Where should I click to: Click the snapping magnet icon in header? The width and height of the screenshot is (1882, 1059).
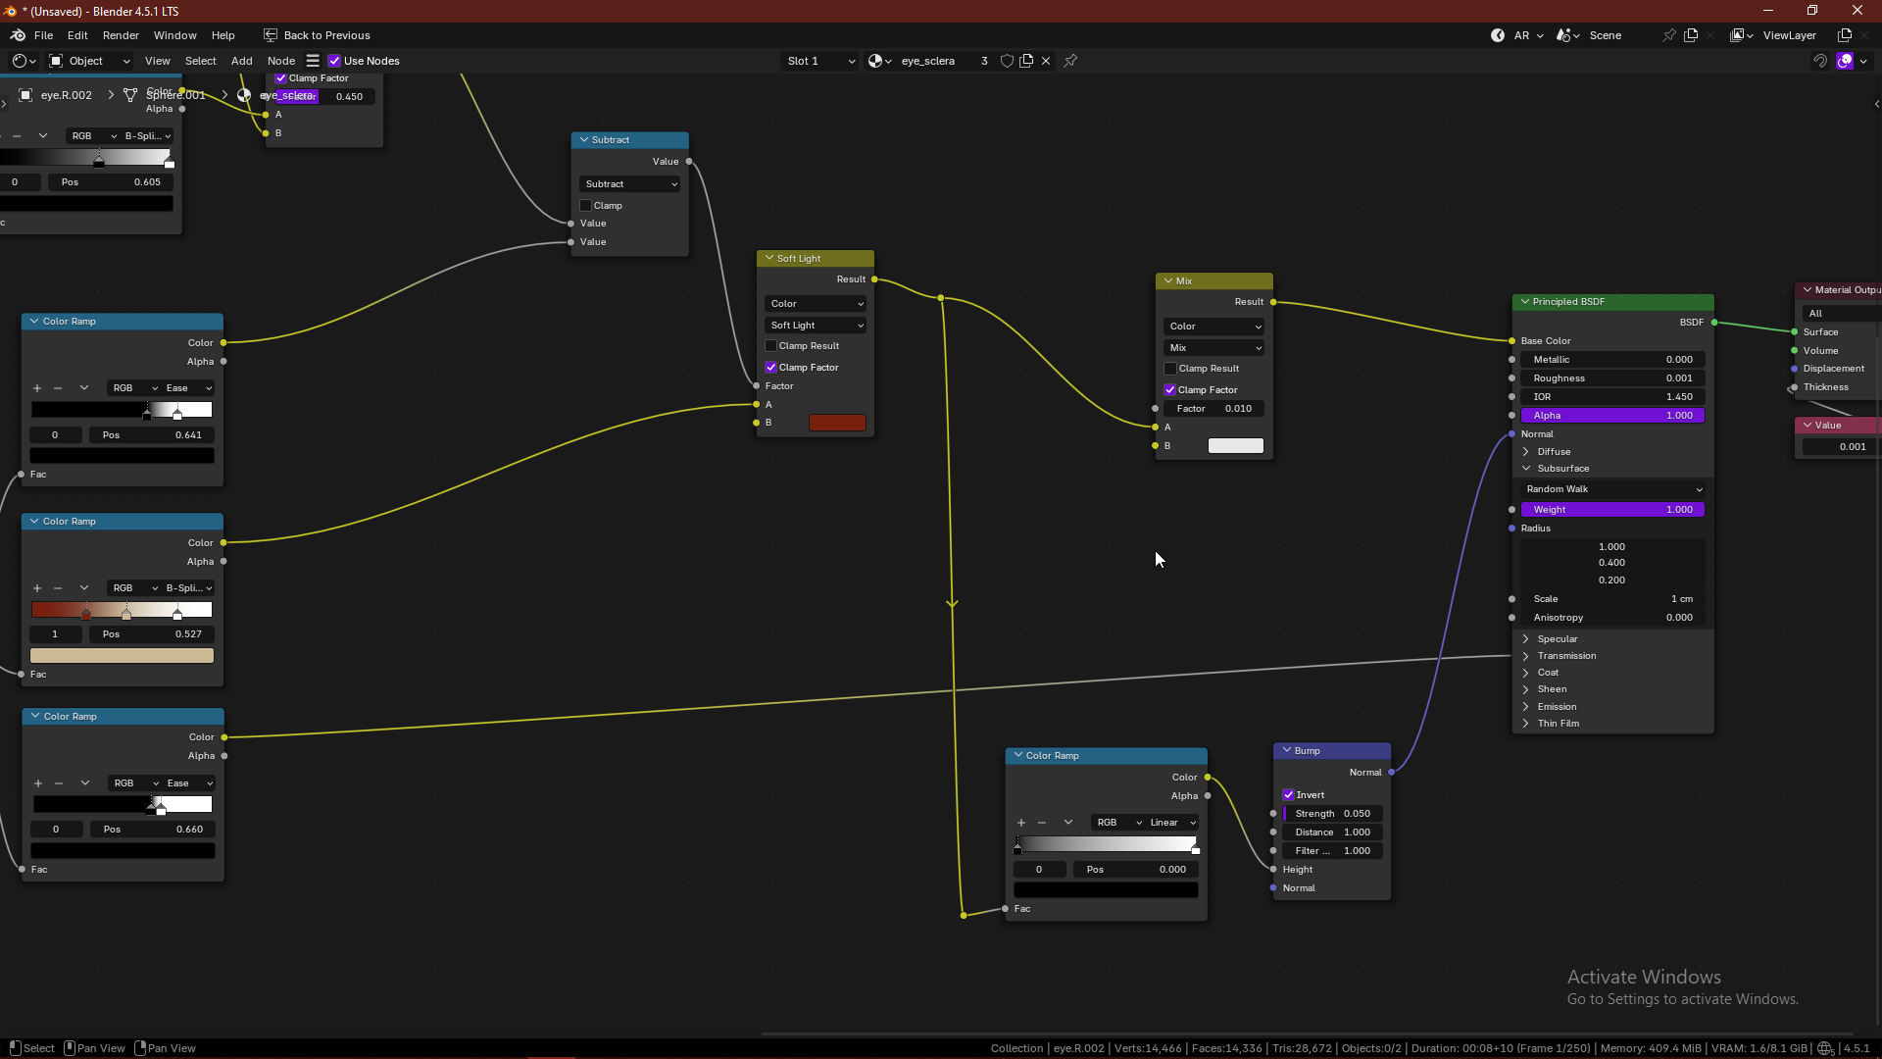[1819, 61]
